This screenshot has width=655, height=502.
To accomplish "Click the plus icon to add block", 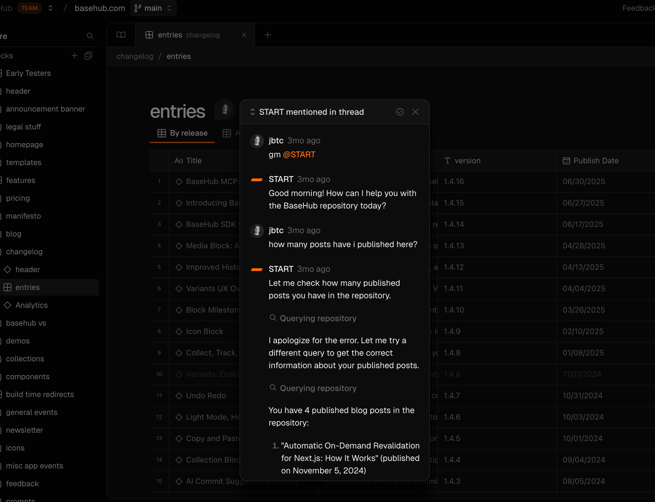I will point(74,56).
